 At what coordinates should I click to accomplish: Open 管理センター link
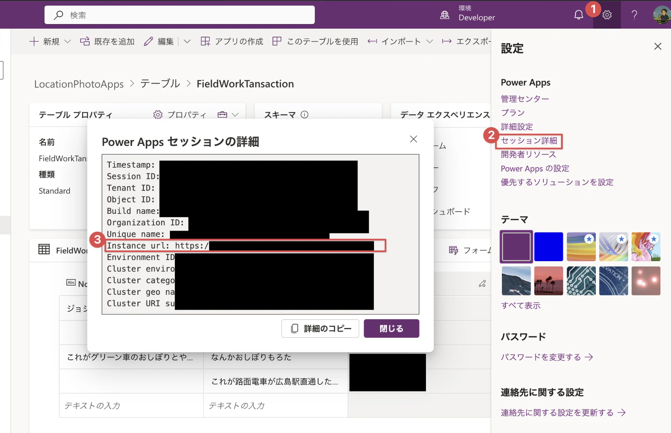click(x=525, y=99)
